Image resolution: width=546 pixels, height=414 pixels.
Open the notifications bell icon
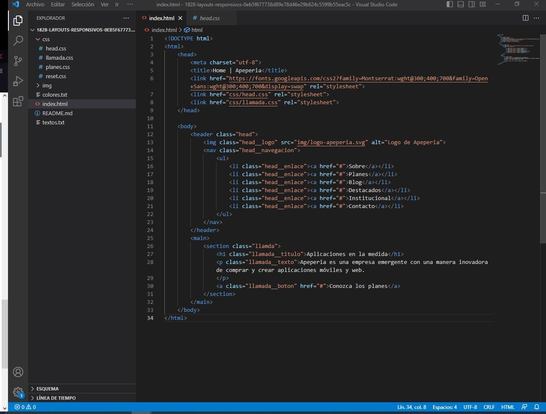pyautogui.click(x=537, y=407)
